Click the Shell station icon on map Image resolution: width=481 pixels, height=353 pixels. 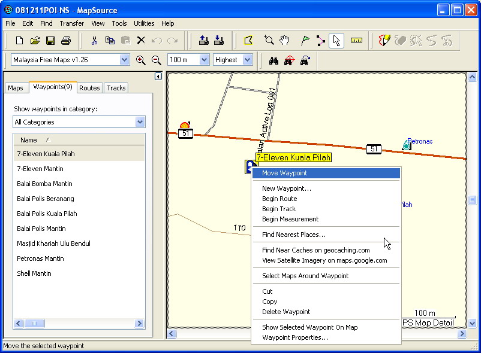point(185,125)
